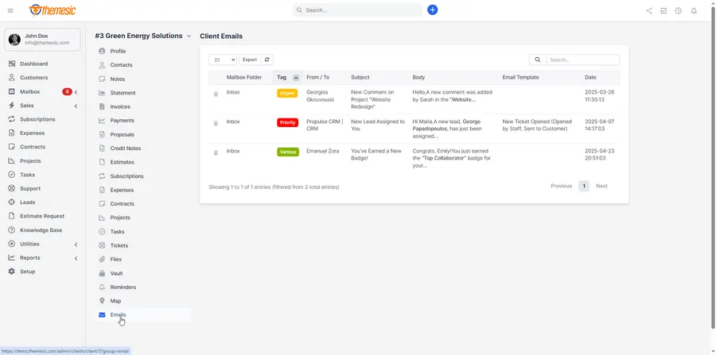Screen dimensions: 716x355
Task: Click the Statement chart icon
Action: tap(102, 93)
